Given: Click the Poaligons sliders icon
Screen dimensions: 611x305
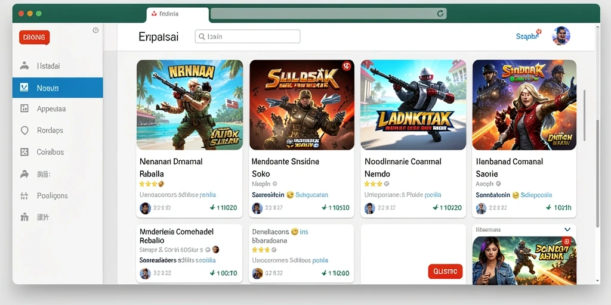Looking at the screenshot, I should point(24,195).
